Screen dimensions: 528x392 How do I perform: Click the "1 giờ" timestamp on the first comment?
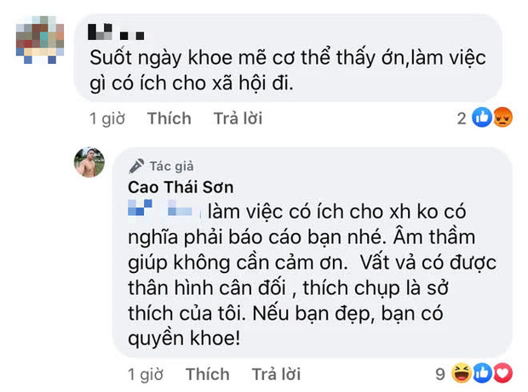click(106, 119)
